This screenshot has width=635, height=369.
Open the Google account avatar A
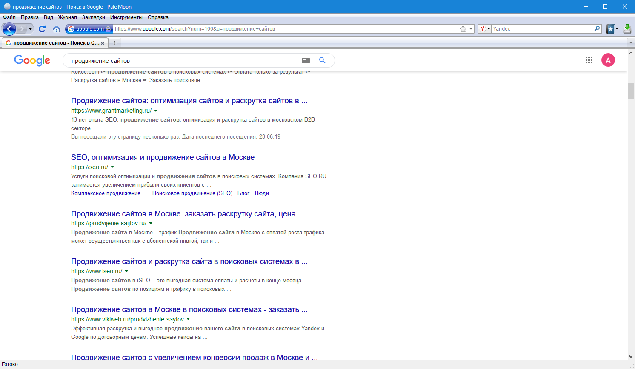(608, 60)
